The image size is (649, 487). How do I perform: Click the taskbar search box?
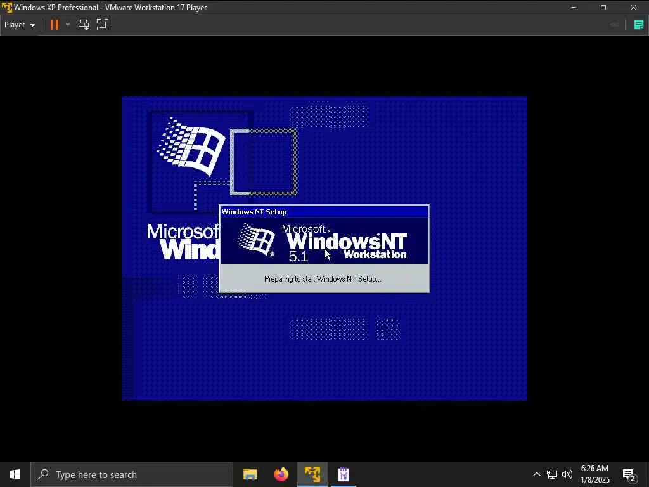coord(132,474)
